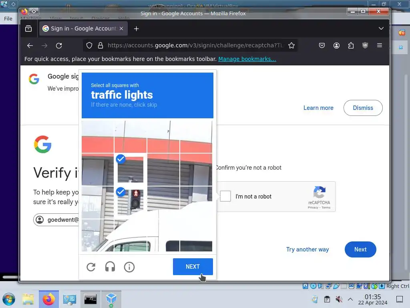The width and height of the screenshot is (410, 308).
Task: Get an audio challenge via headphones icon
Action: 110,267
